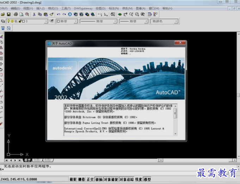
Task: Switch to the 布局1 layout tab
Action: 37,160
